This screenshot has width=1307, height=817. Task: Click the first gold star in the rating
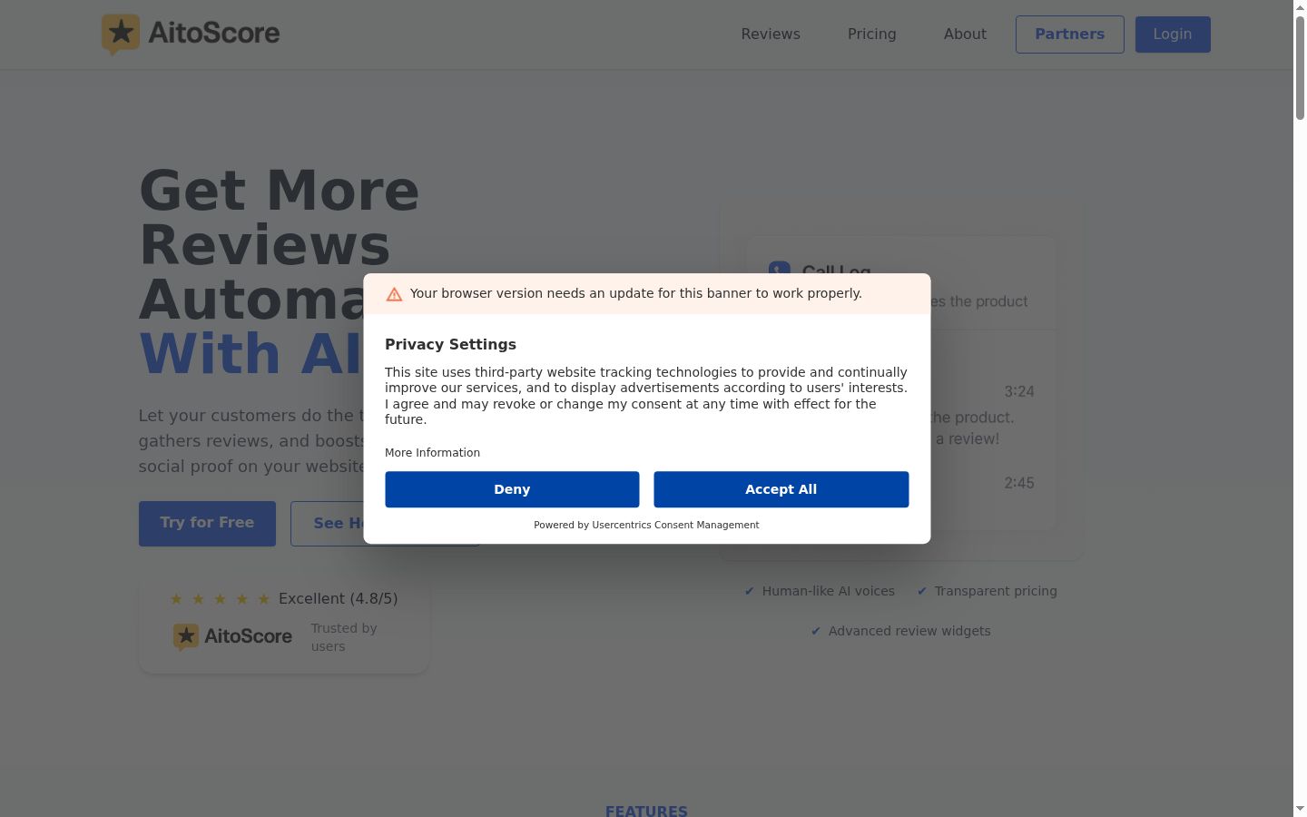(176, 599)
